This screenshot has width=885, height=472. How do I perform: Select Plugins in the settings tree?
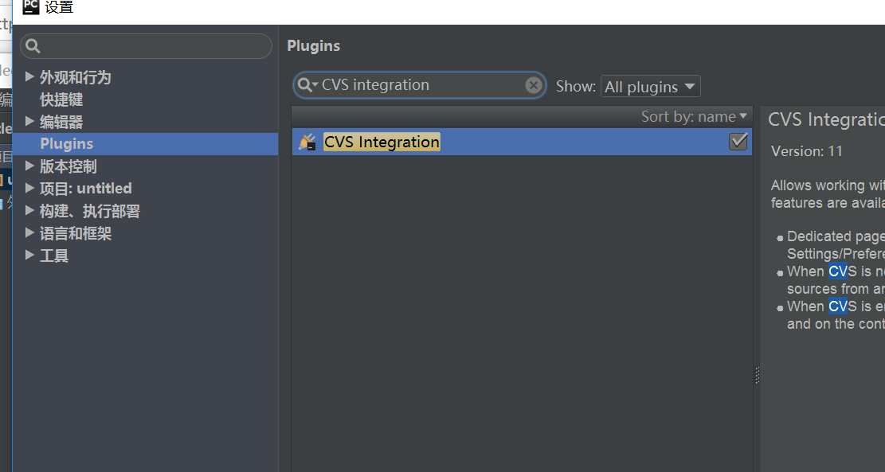click(67, 144)
